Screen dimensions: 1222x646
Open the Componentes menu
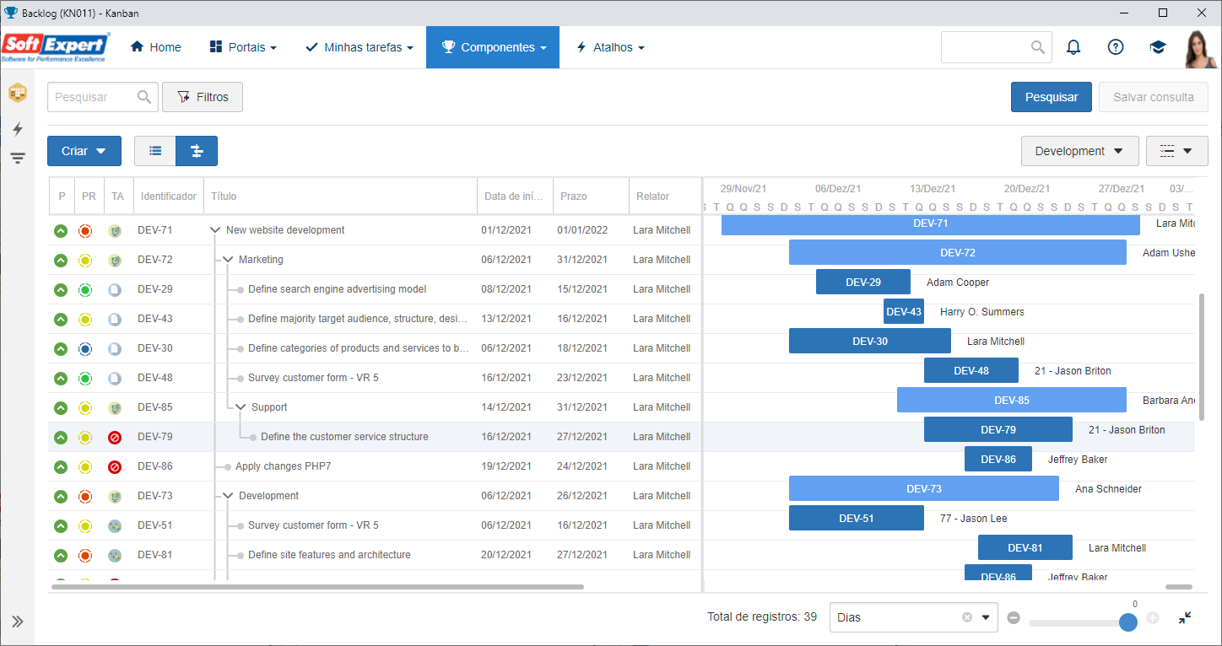493,47
